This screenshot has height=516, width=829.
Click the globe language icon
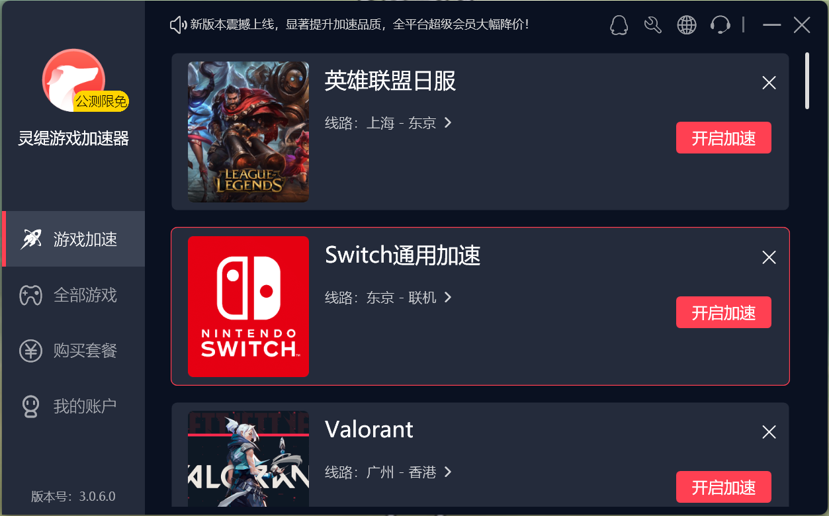pyautogui.click(x=687, y=26)
